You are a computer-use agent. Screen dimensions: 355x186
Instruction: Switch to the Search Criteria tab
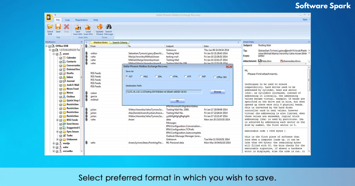120,43
